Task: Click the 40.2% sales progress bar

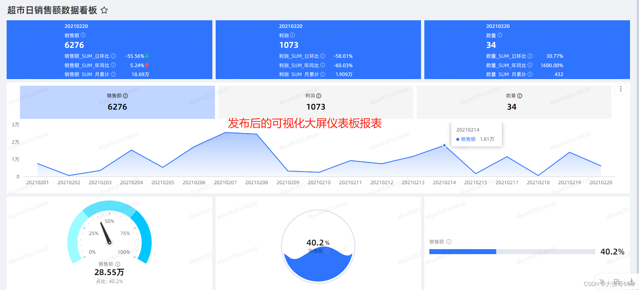Action: [512, 252]
